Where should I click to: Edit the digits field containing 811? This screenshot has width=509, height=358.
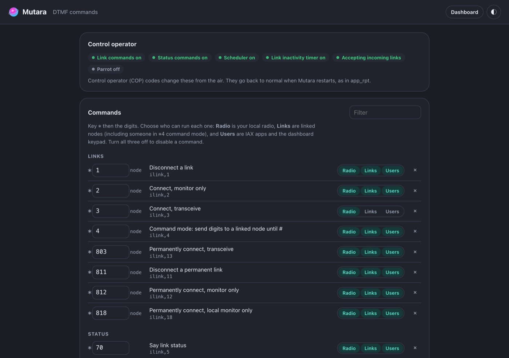coord(111,272)
